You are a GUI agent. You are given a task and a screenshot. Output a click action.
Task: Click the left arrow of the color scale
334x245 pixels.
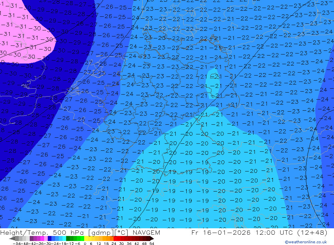tap(12, 238)
